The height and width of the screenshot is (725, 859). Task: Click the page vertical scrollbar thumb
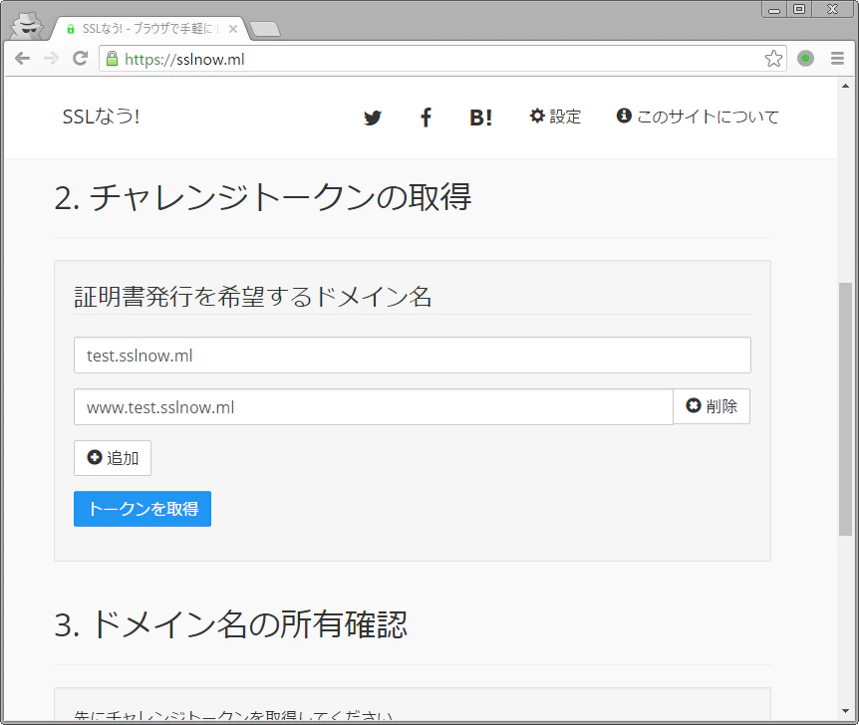coord(845,409)
